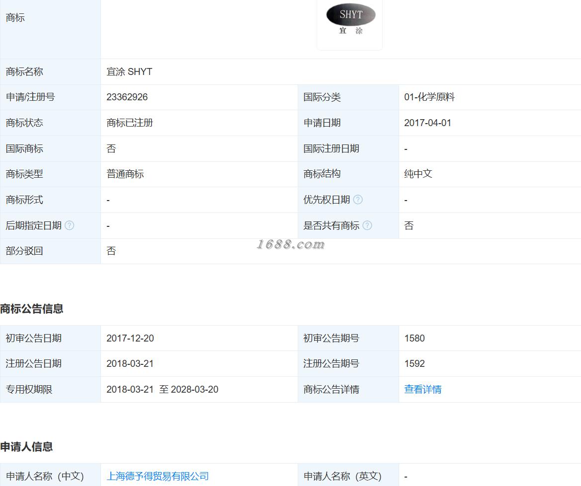Open help icon next to 优先权日期

tap(358, 200)
